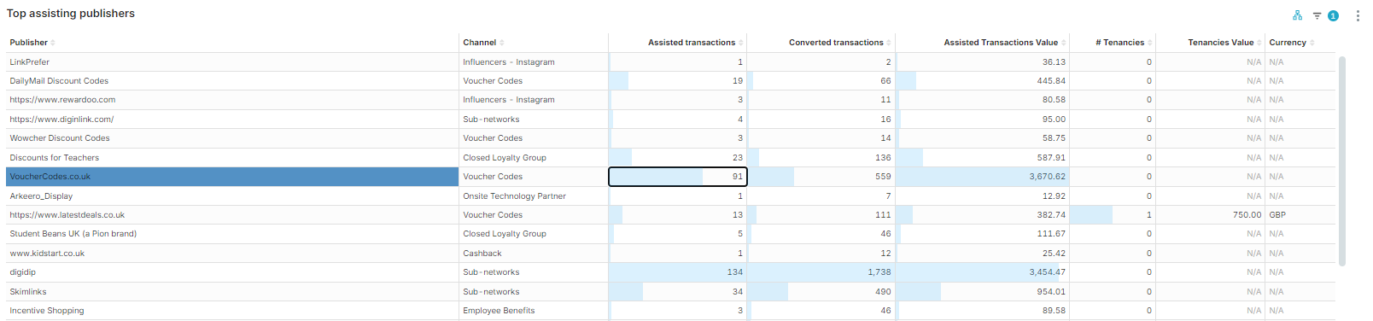The image size is (1373, 321).
Task: Open the hierarchy drill icon
Action: click(x=1297, y=15)
